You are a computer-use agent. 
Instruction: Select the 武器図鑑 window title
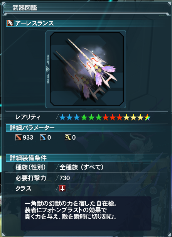(25, 8)
